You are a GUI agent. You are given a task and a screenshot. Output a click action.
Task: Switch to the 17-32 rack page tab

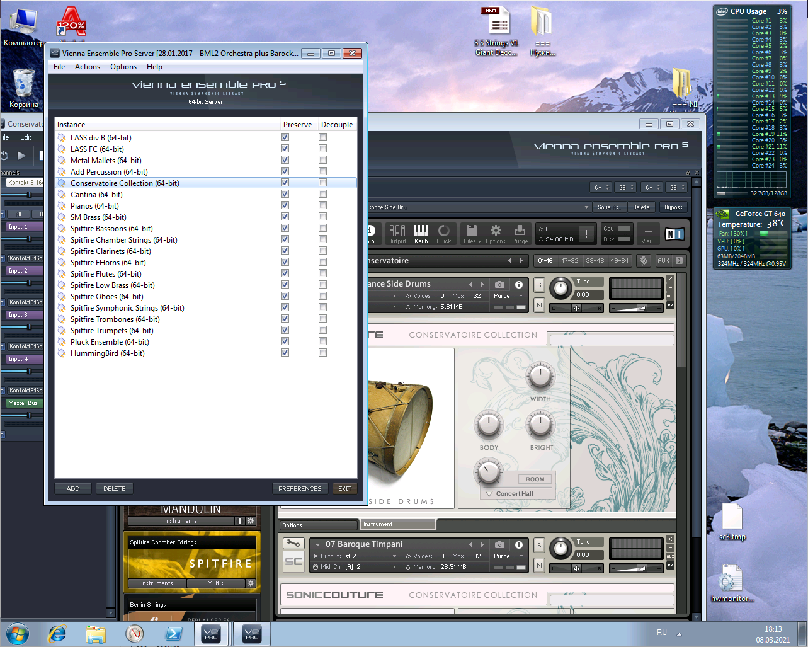[x=570, y=260]
